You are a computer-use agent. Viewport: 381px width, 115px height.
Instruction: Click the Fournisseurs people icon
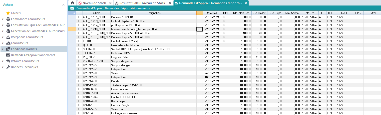[x=8, y=43]
